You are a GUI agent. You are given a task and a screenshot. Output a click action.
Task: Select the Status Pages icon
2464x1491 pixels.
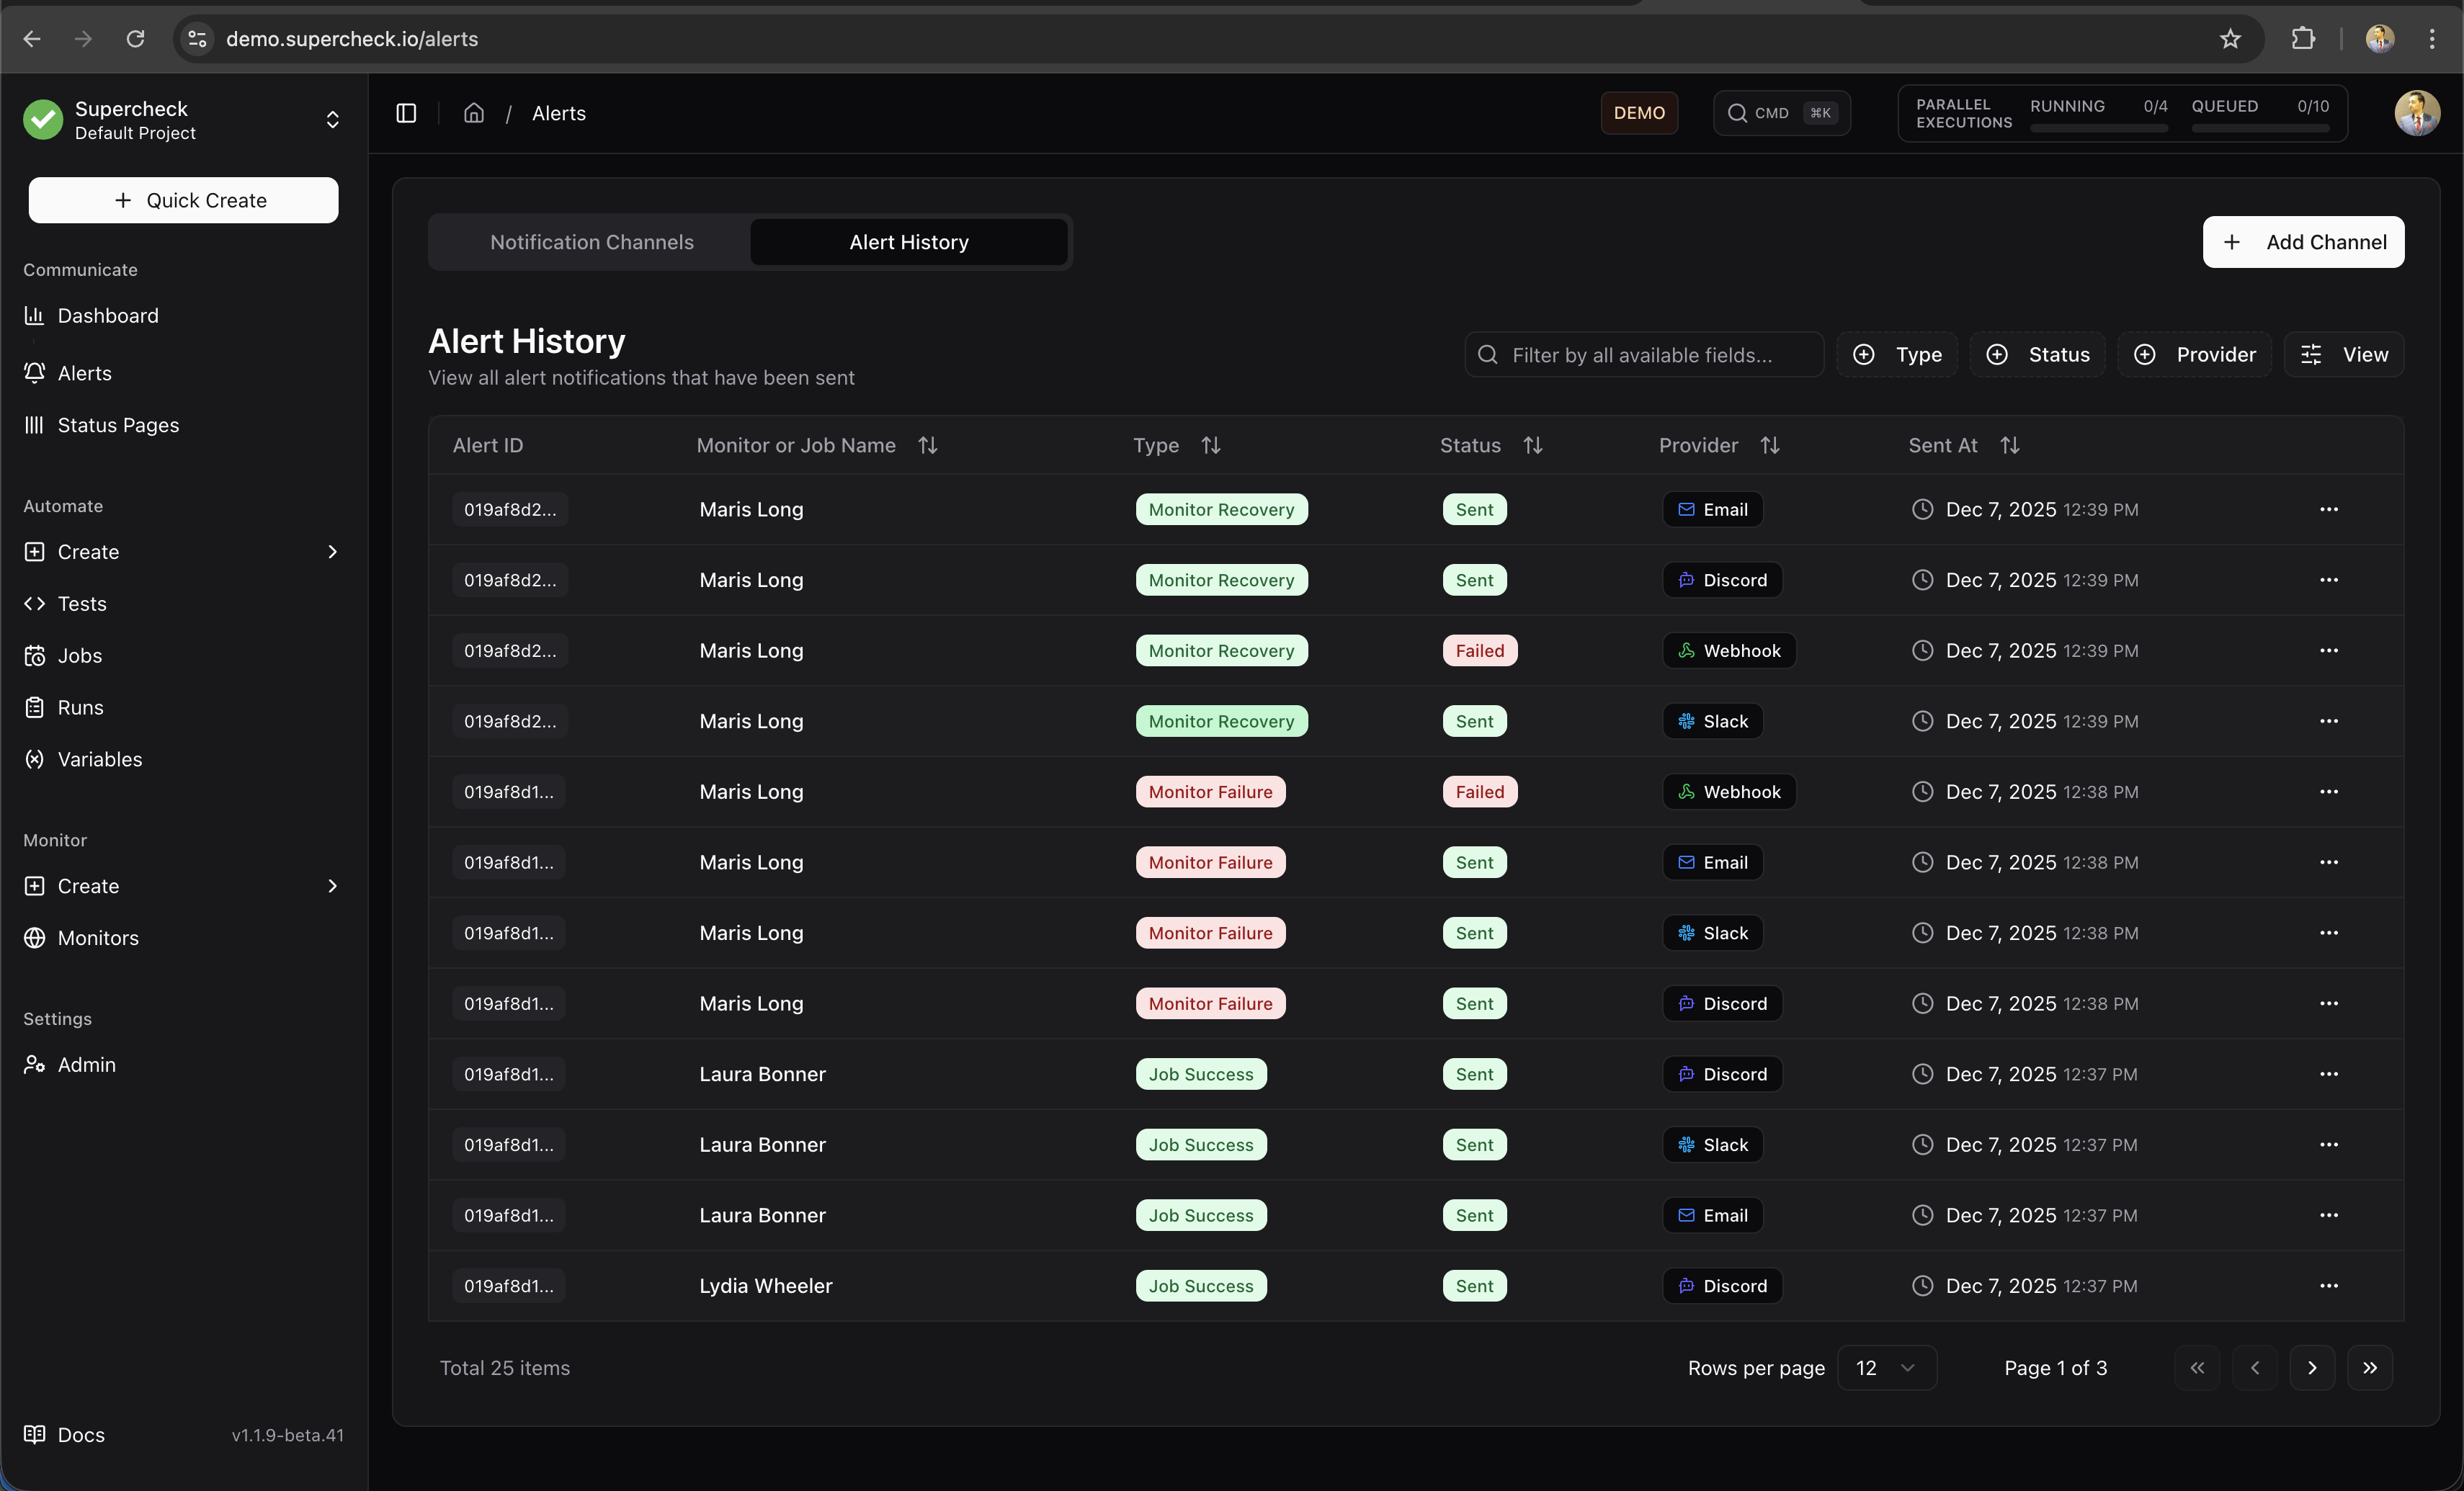(x=34, y=424)
